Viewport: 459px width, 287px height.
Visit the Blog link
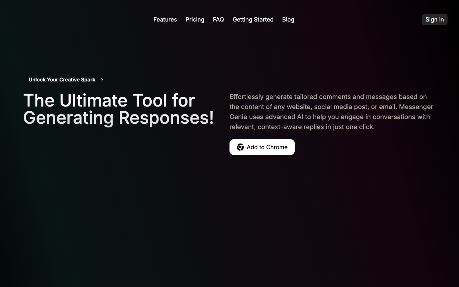coord(288,19)
